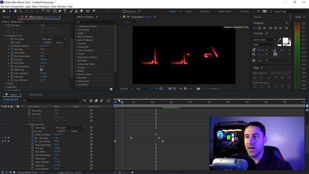Image resolution: width=309 pixels, height=174 pixels.
Task: Toggle Start Size stopwatch in timeline
Action: pos(33,138)
